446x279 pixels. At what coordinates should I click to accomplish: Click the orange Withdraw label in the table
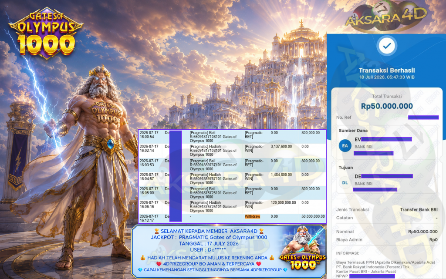[252, 216]
